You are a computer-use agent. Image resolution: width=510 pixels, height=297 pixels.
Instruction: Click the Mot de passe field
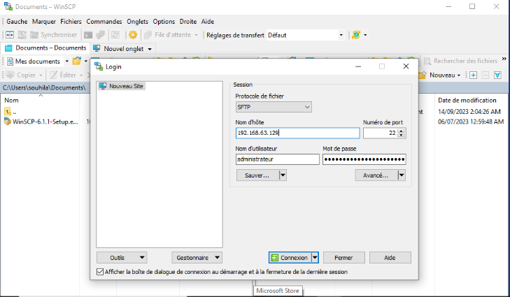[364, 159]
